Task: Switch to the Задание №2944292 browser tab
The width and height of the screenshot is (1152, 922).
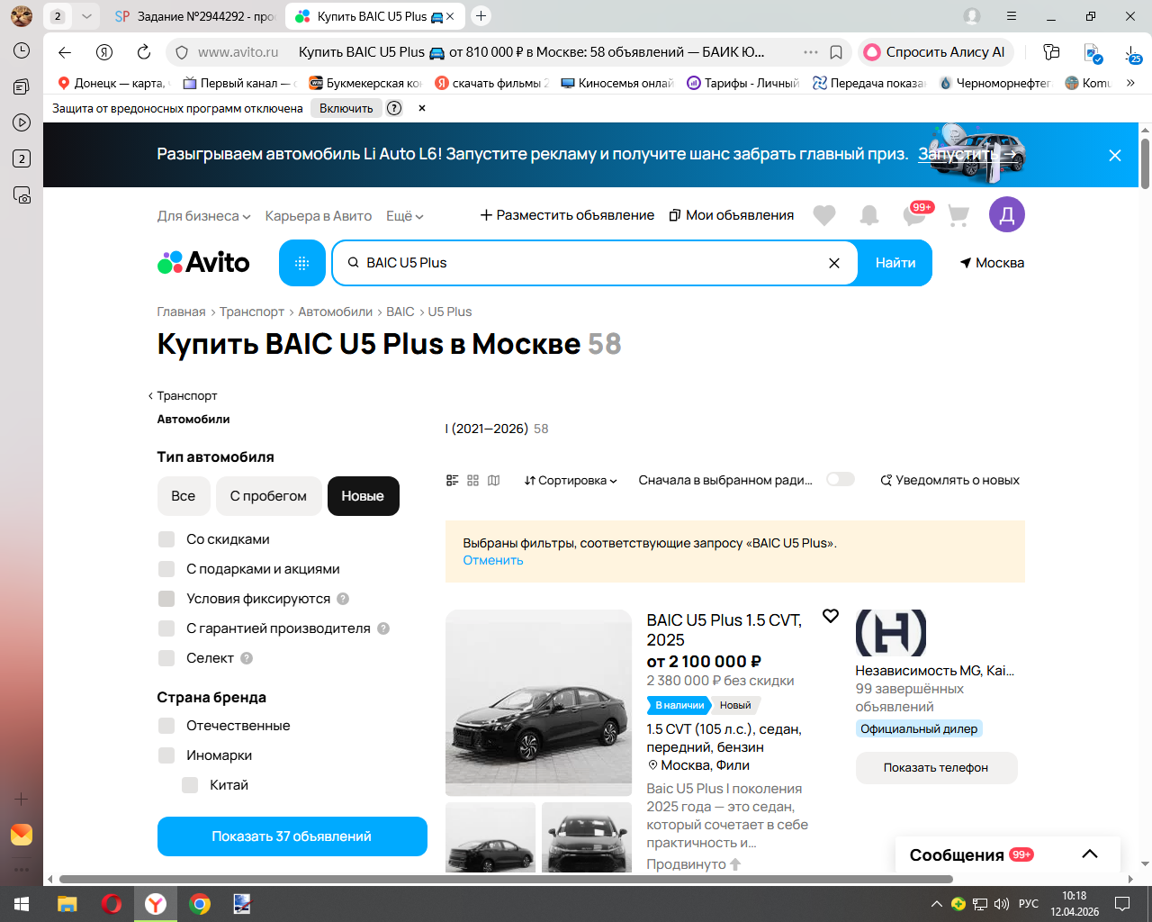Action: (x=194, y=16)
